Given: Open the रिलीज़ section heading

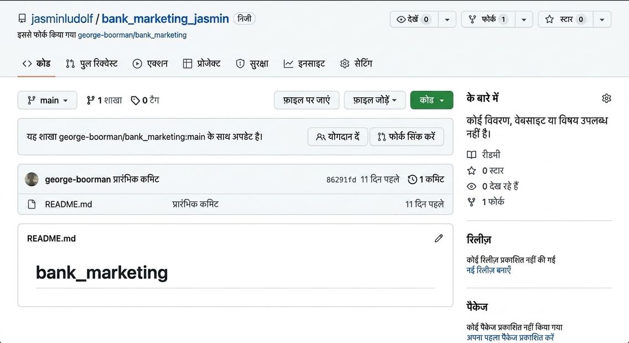Looking at the screenshot, I should 479,240.
